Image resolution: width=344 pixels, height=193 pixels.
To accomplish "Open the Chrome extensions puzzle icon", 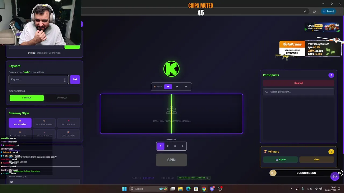I will 314,11.
